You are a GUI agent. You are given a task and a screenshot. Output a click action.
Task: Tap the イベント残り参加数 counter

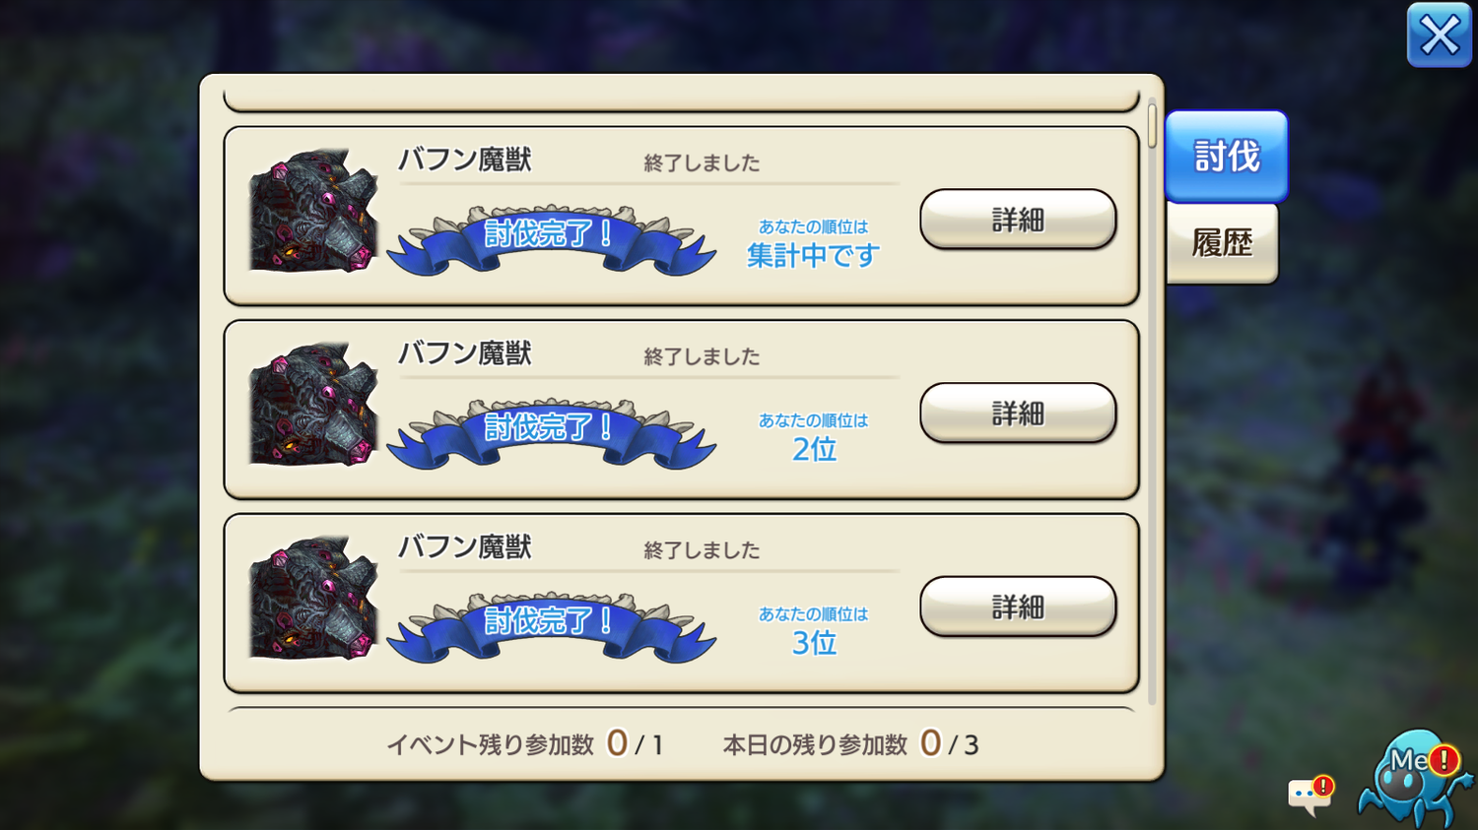[x=525, y=744]
